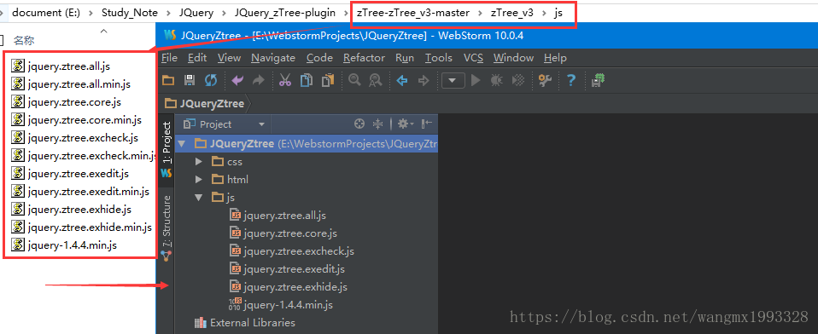Click the Run with Coverage icon
The image size is (818, 334).
(x=518, y=81)
